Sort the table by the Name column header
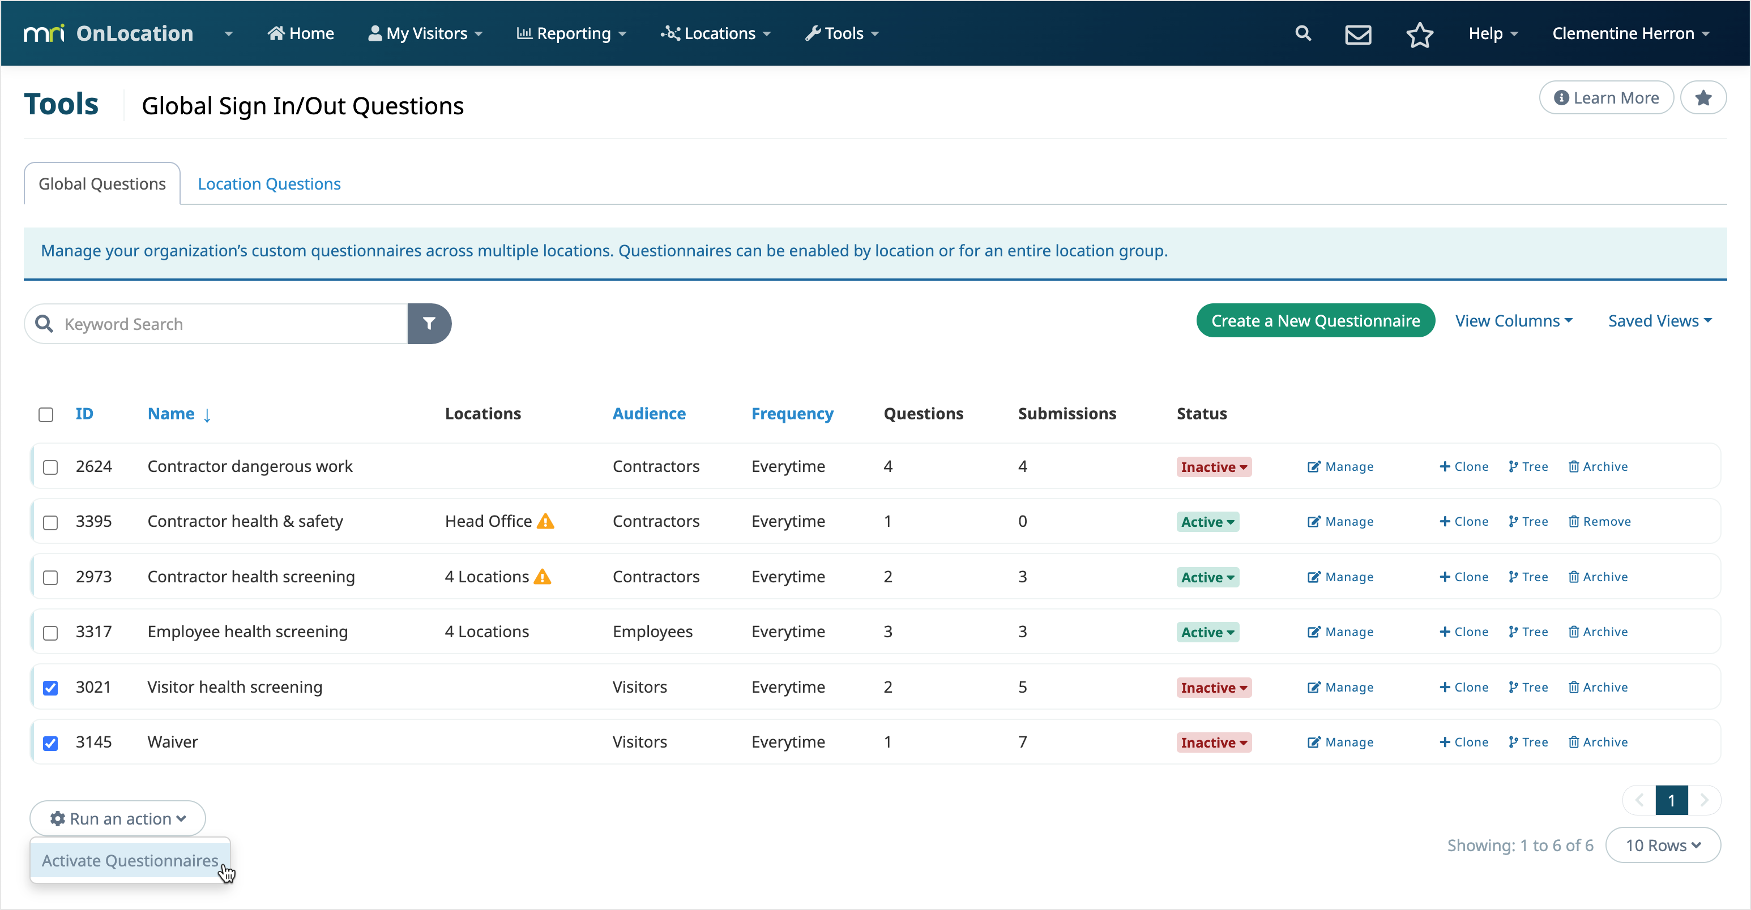 click(x=171, y=414)
